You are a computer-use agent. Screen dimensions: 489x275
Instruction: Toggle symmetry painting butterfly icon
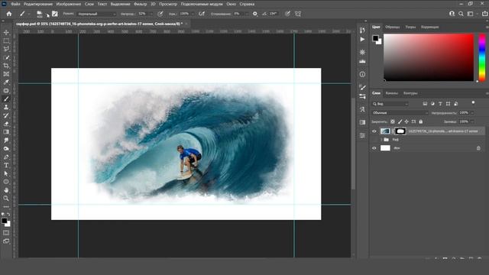(x=298, y=14)
